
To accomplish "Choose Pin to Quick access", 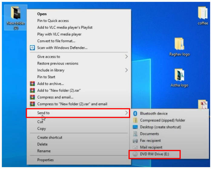I will click(x=79, y=21).
